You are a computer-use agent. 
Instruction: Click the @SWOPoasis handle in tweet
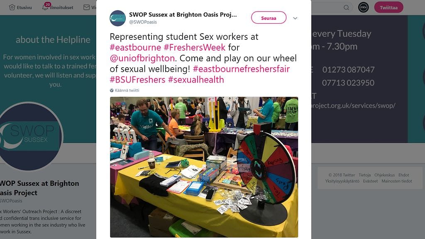[143, 22]
